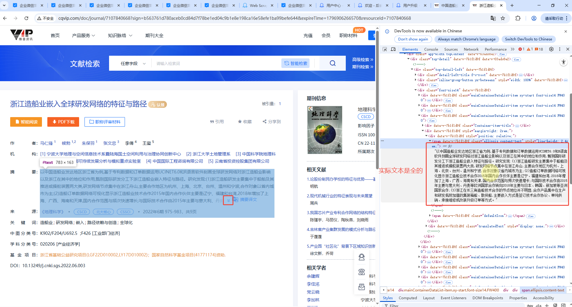The image size is (572, 307).
Task: Click the telephone contact icon
Action: pyautogui.click(x=362, y=272)
